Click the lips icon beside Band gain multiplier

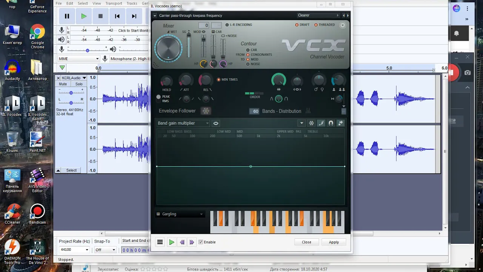point(215,123)
